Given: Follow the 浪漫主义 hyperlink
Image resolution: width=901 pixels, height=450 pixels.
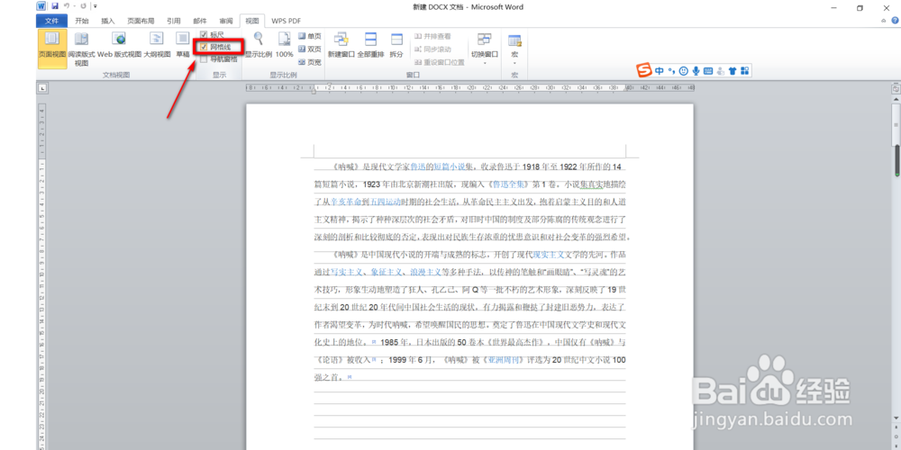Looking at the screenshot, I should pyautogui.click(x=425, y=272).
